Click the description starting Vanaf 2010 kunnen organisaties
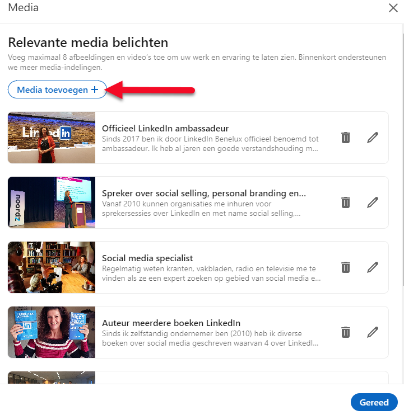404x415 pixels. pyautogui.click(x=202, y=209)
